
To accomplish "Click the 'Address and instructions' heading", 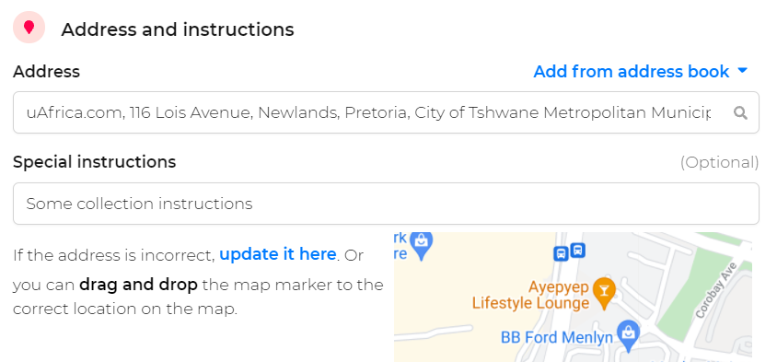I will [178, 29].
